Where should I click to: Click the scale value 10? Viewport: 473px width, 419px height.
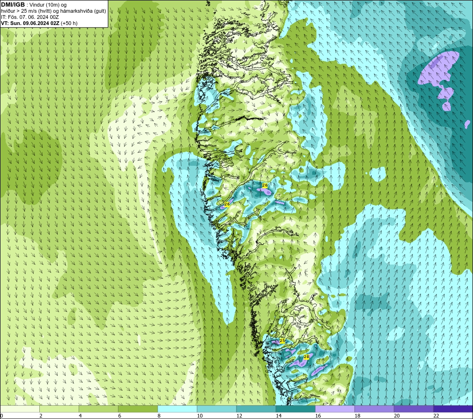tap(200, 416)
